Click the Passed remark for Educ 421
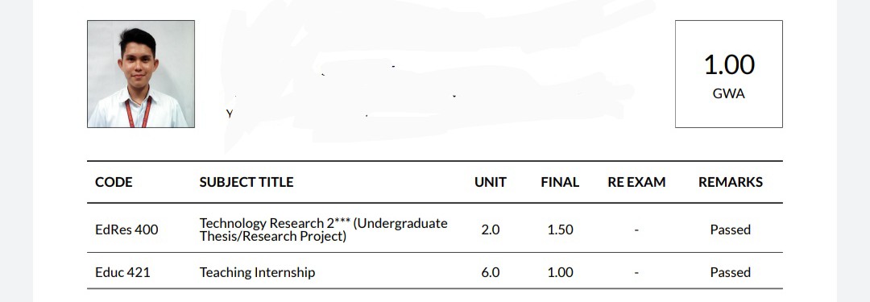Viewport: 870px width, 302px height. [730, 272]
